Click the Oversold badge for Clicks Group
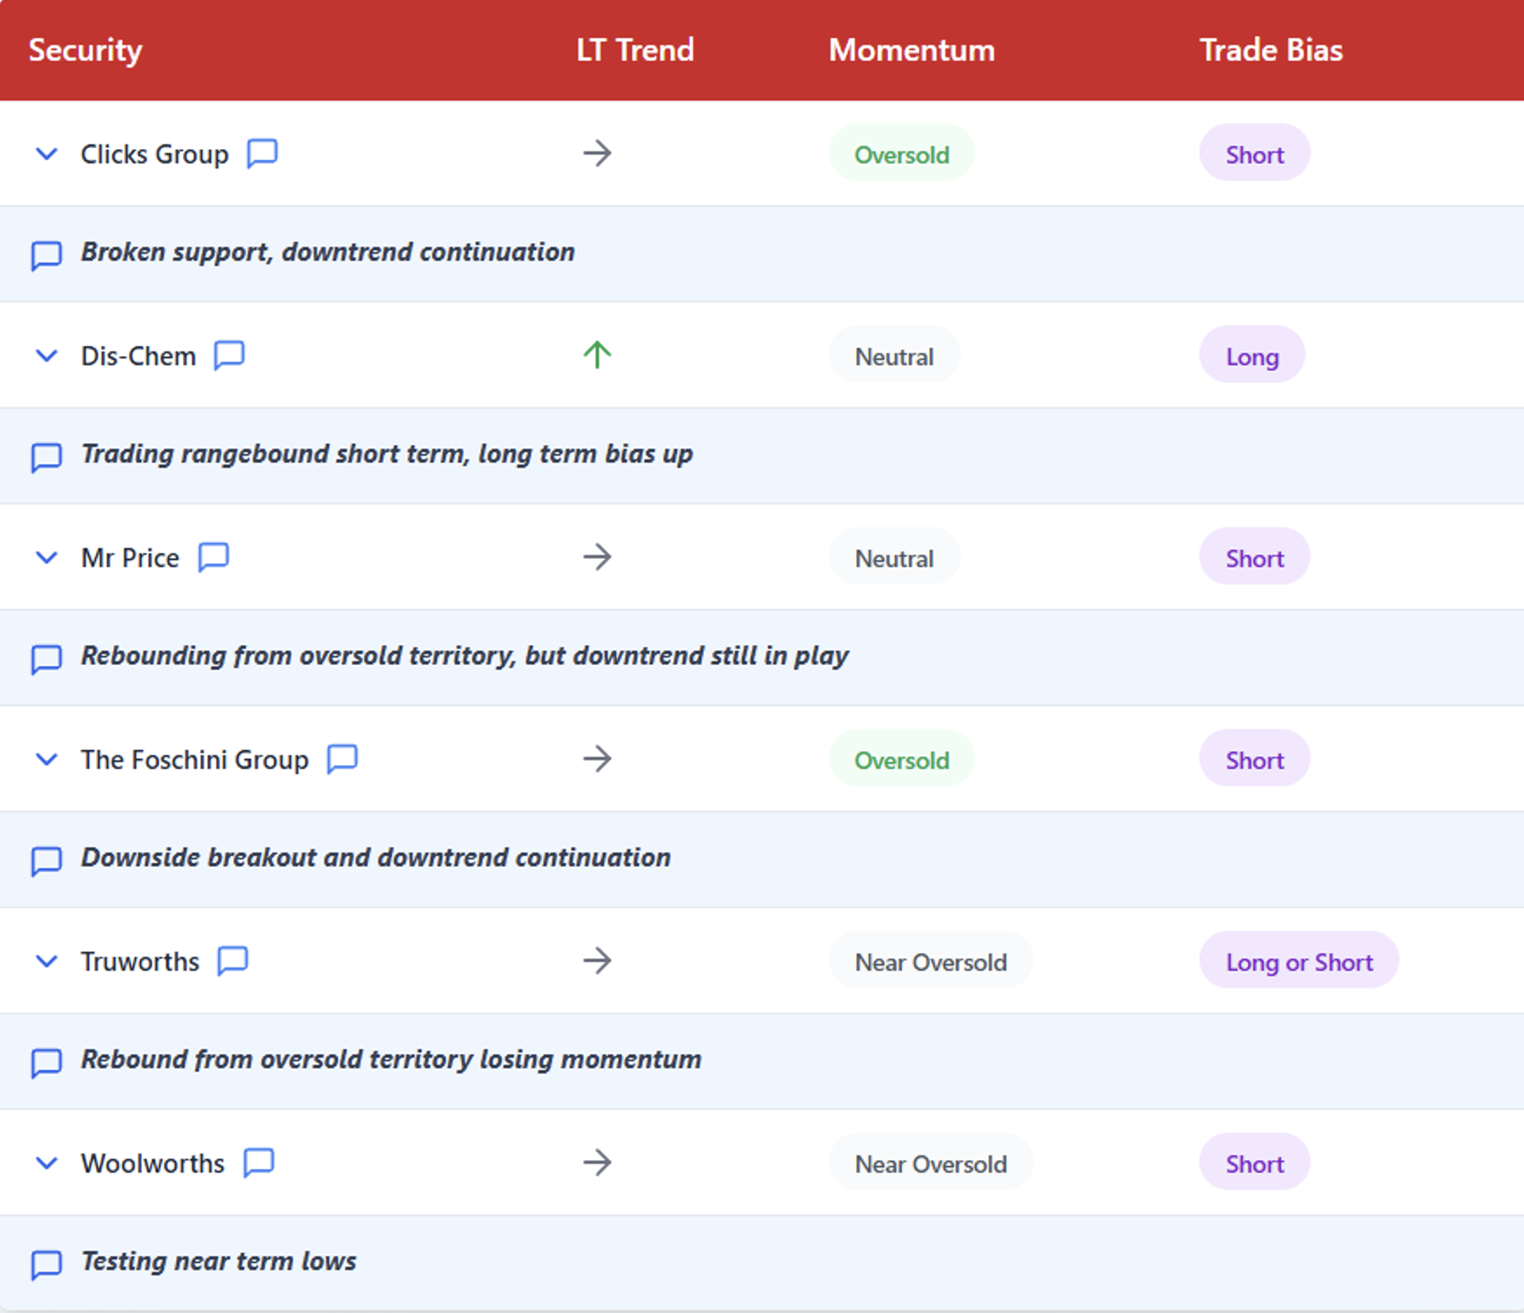 pos(902,153)
